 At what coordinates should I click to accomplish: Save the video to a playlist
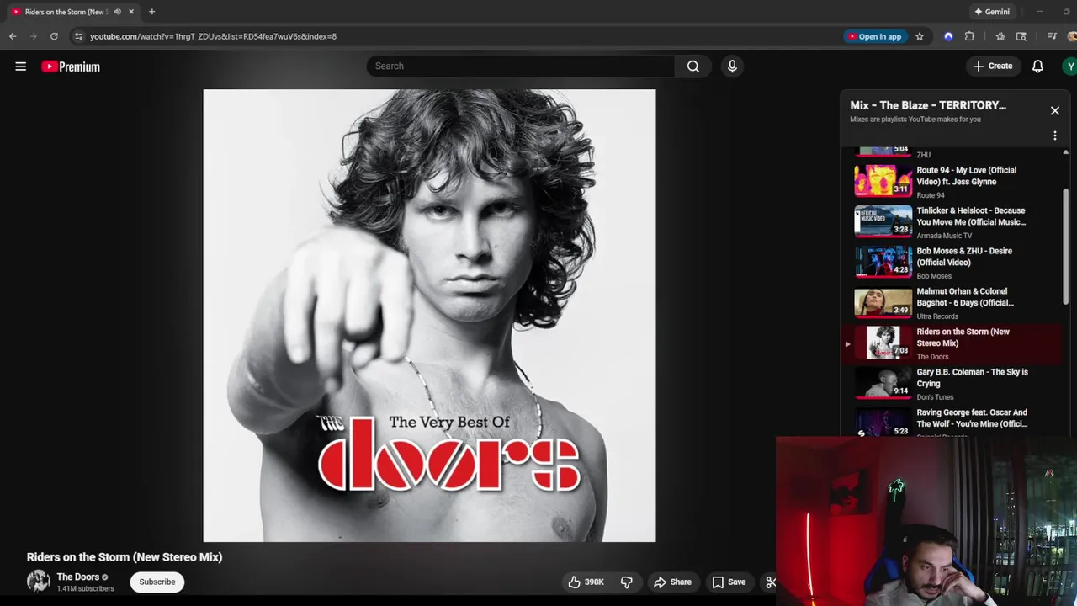(729, 582)
